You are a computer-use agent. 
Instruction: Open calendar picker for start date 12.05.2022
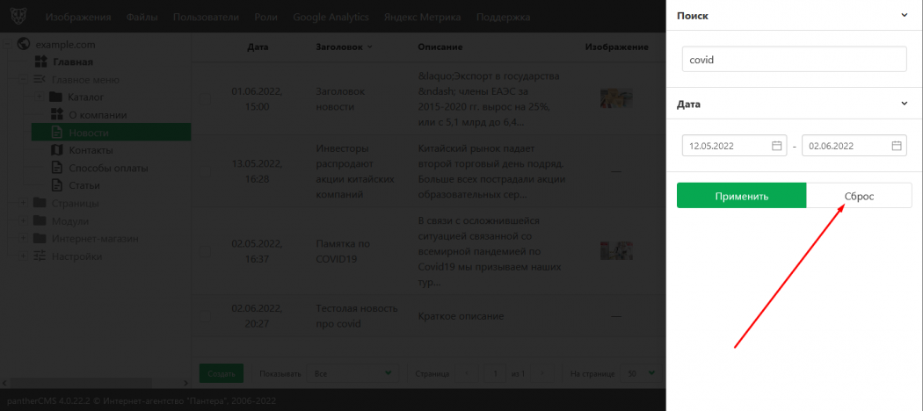[x=776, y=146]
